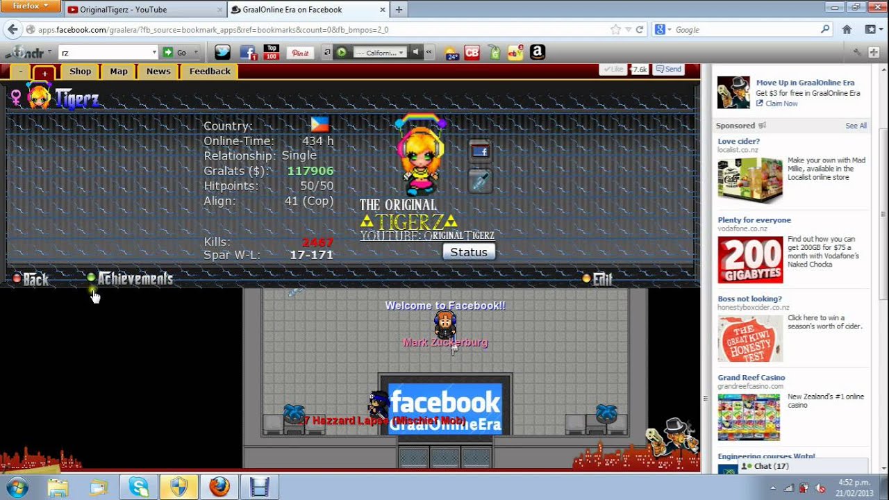Bookmark this page with the star
This screenshot has width=889, height=500.
click(615, 29)
